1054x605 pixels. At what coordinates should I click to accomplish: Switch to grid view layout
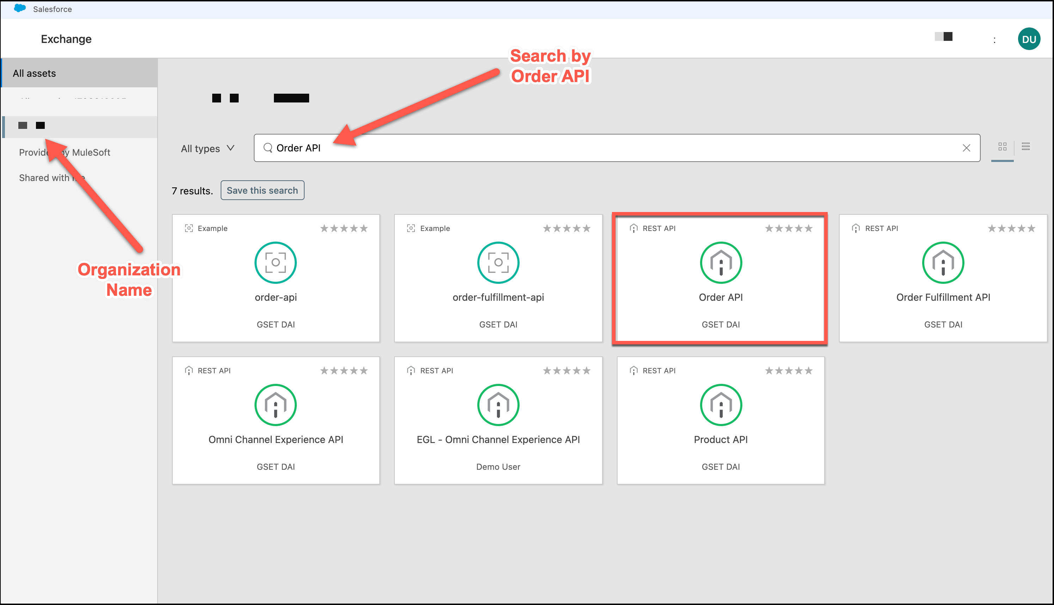1003,147
